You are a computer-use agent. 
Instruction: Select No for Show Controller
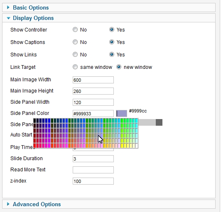coord(75,29)
